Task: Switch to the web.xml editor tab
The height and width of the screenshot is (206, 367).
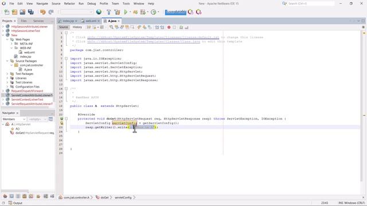Action: [x=91, y=21]
